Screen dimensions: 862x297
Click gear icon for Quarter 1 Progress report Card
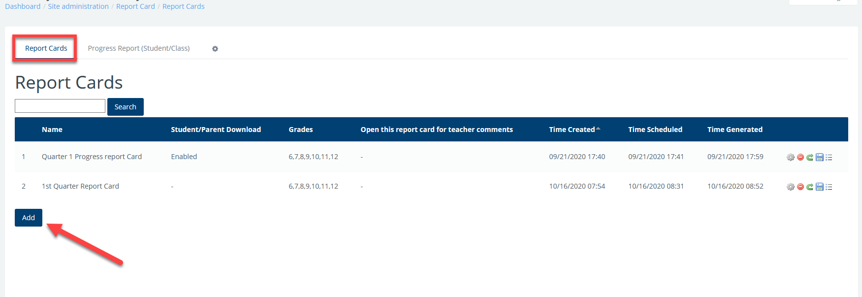(x=790, y=157)
